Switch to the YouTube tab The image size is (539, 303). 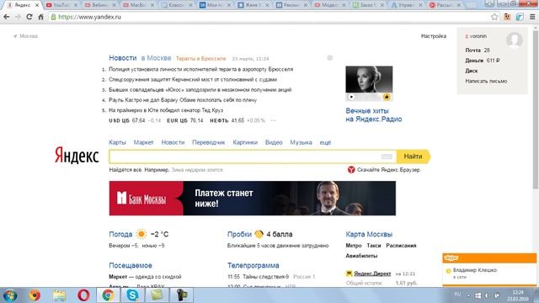pyautogui.click(x=61, y=5)
